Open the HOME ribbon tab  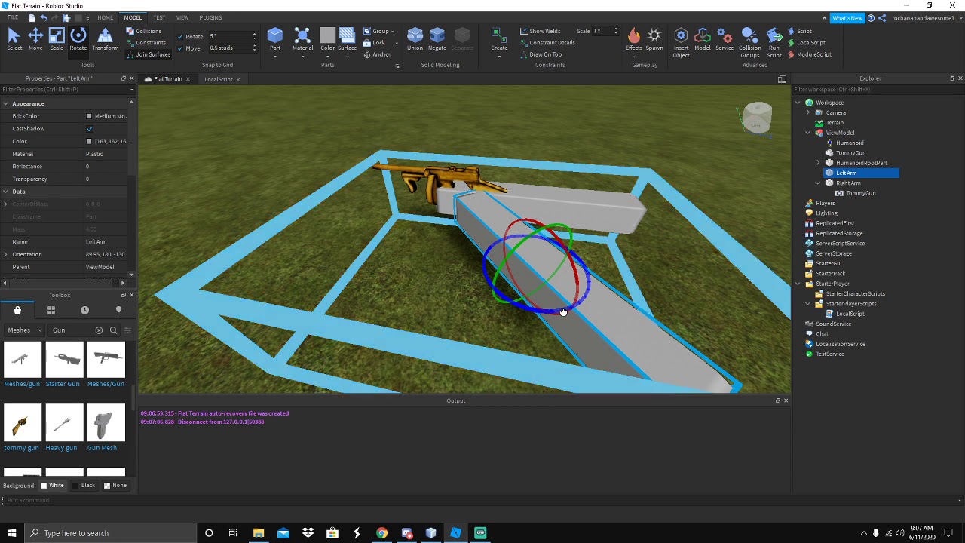click(x=105, y=17)
